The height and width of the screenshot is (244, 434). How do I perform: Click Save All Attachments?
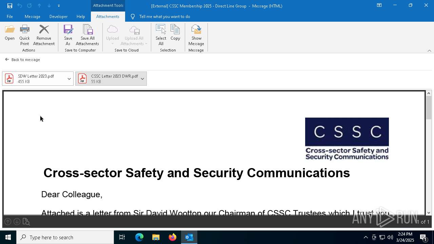point(87,35)
